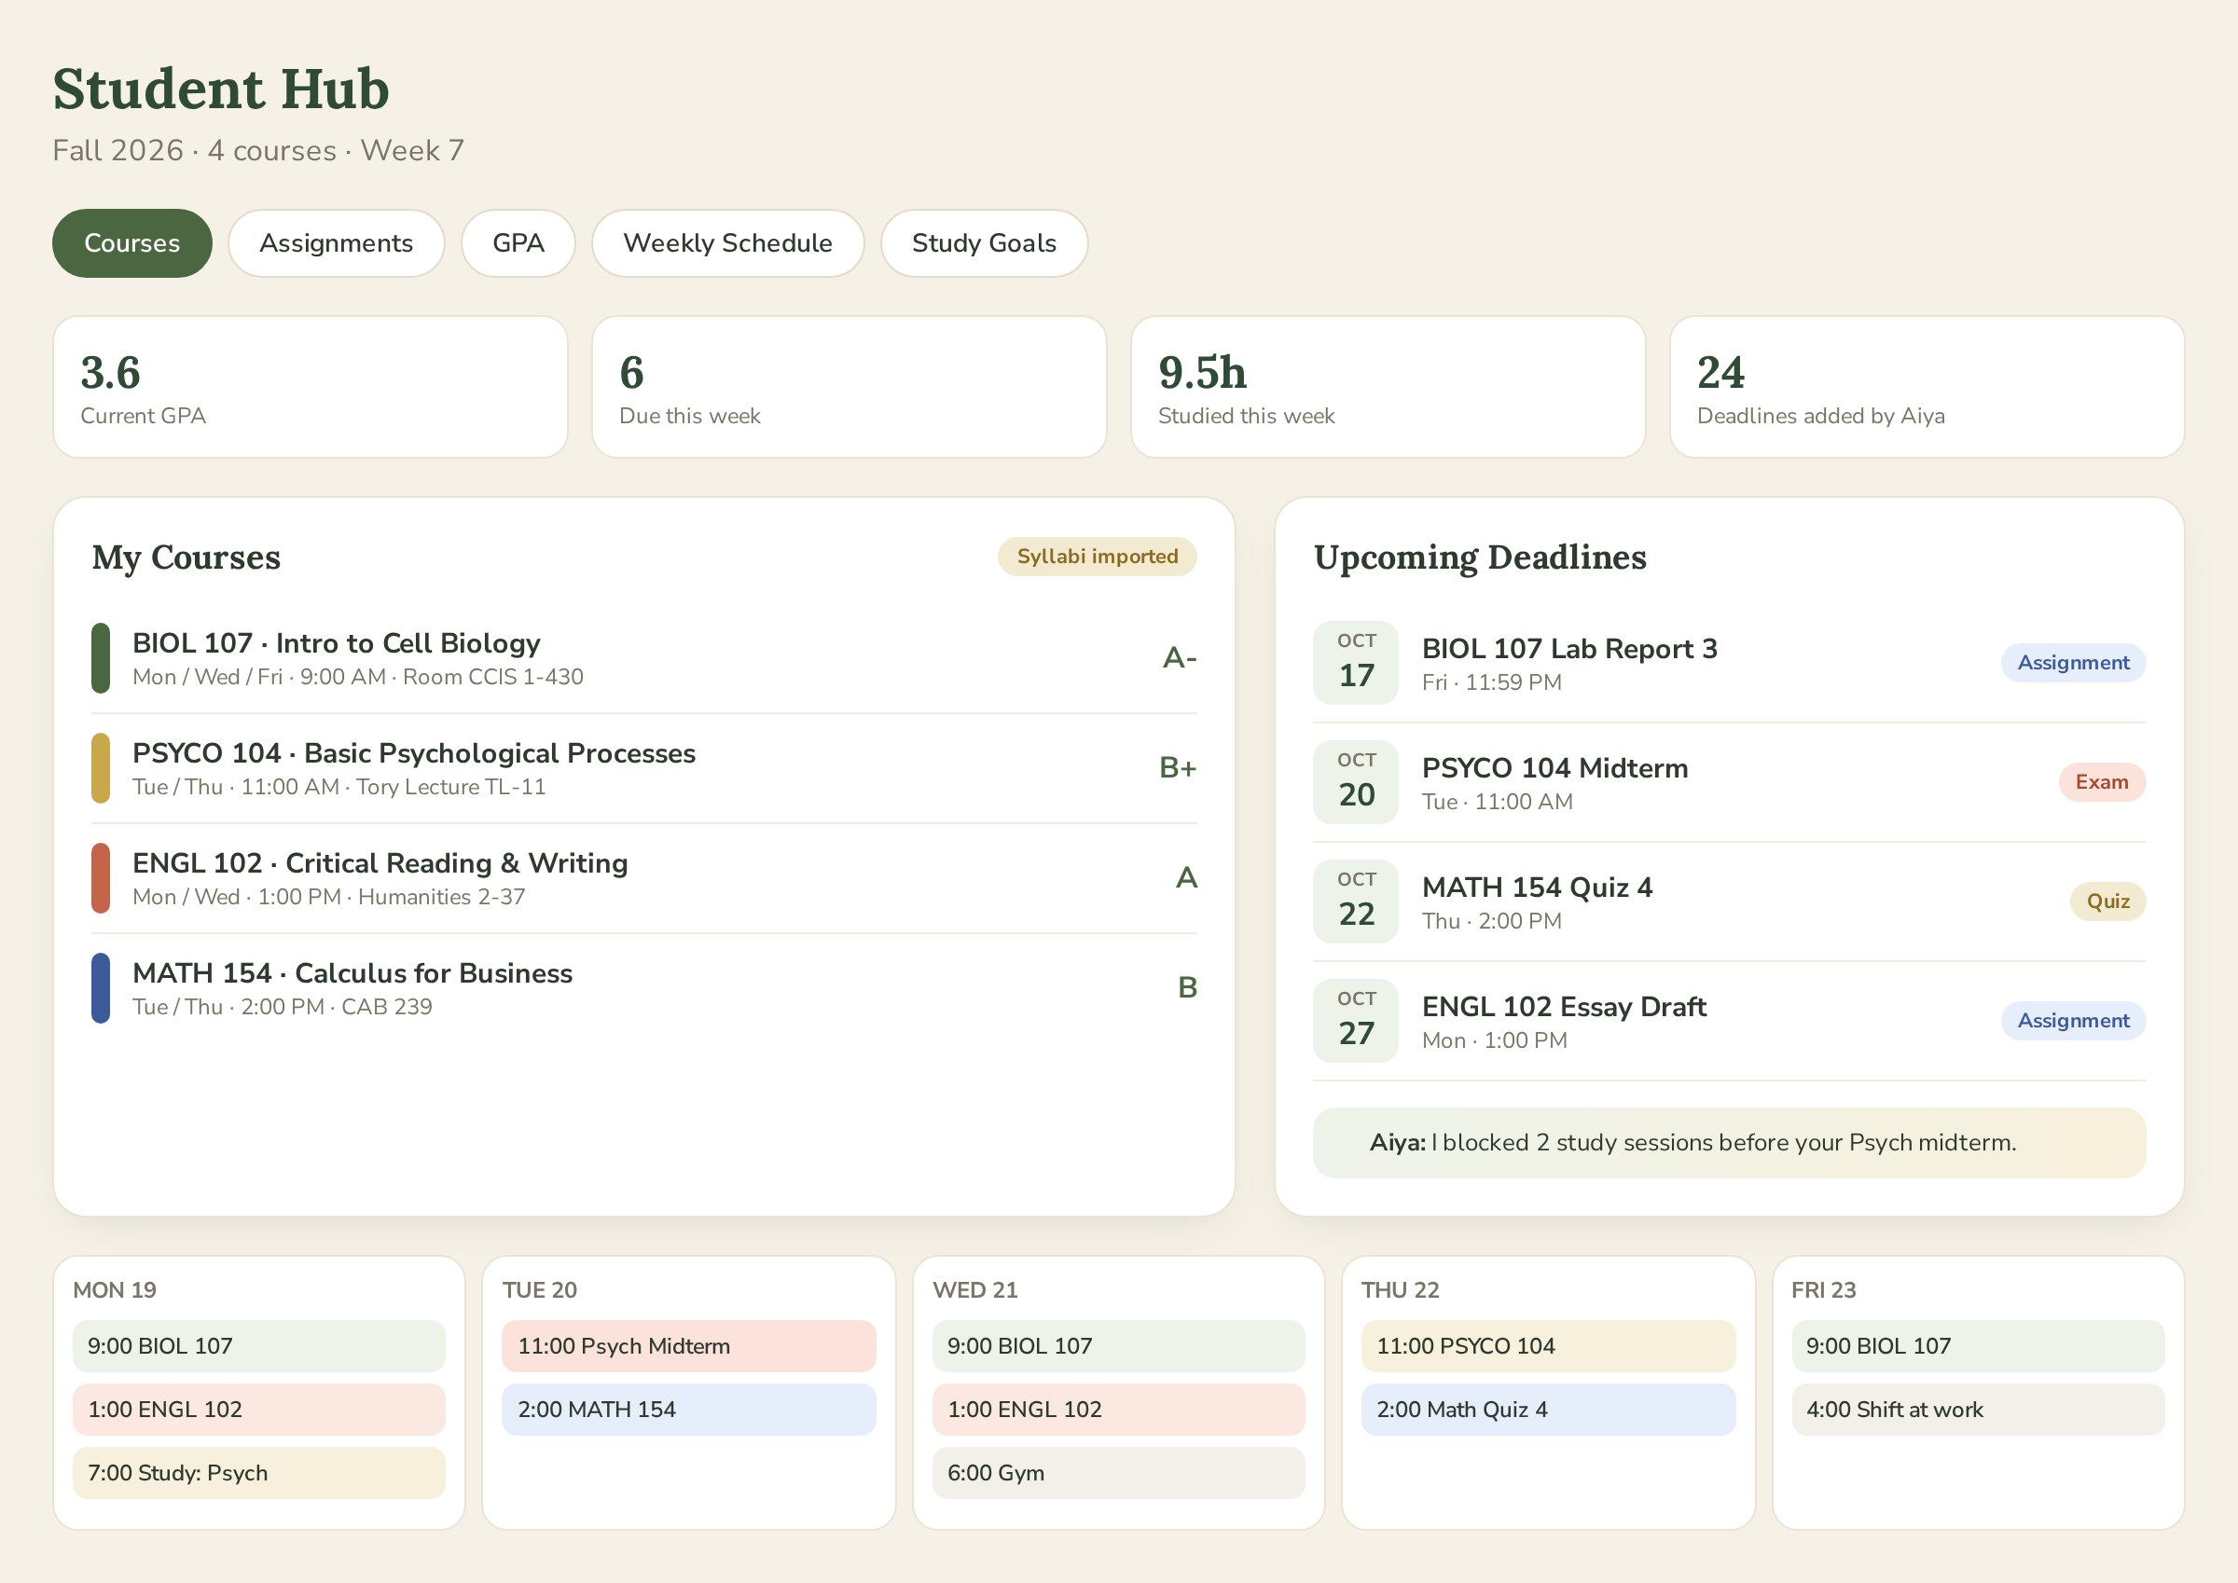Open ENGL 102 Critical Reading & Writing course
Image resolution: width=2238 pixels, height=1583 pixels.
(x=643, y=878)
